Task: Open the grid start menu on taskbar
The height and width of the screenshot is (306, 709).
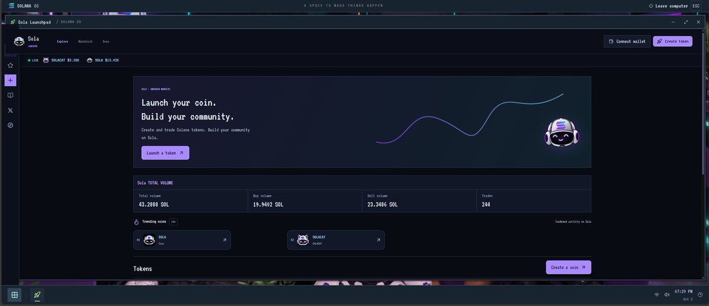Action: tap(14, 295)
